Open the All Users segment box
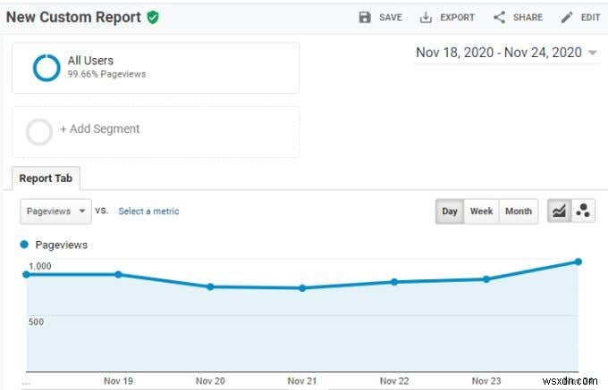This screenshot has height=390, width=608. click(x=156, y=68)
